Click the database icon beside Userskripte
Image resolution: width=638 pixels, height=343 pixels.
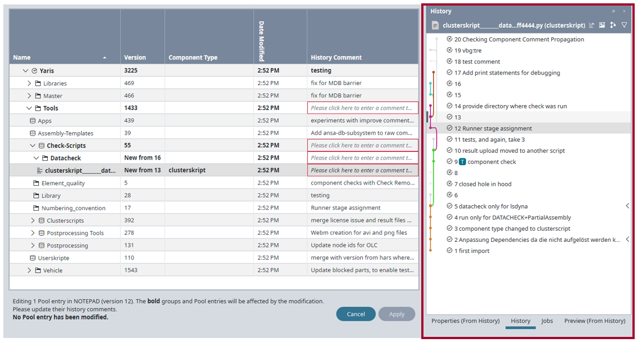click(33, 258)
